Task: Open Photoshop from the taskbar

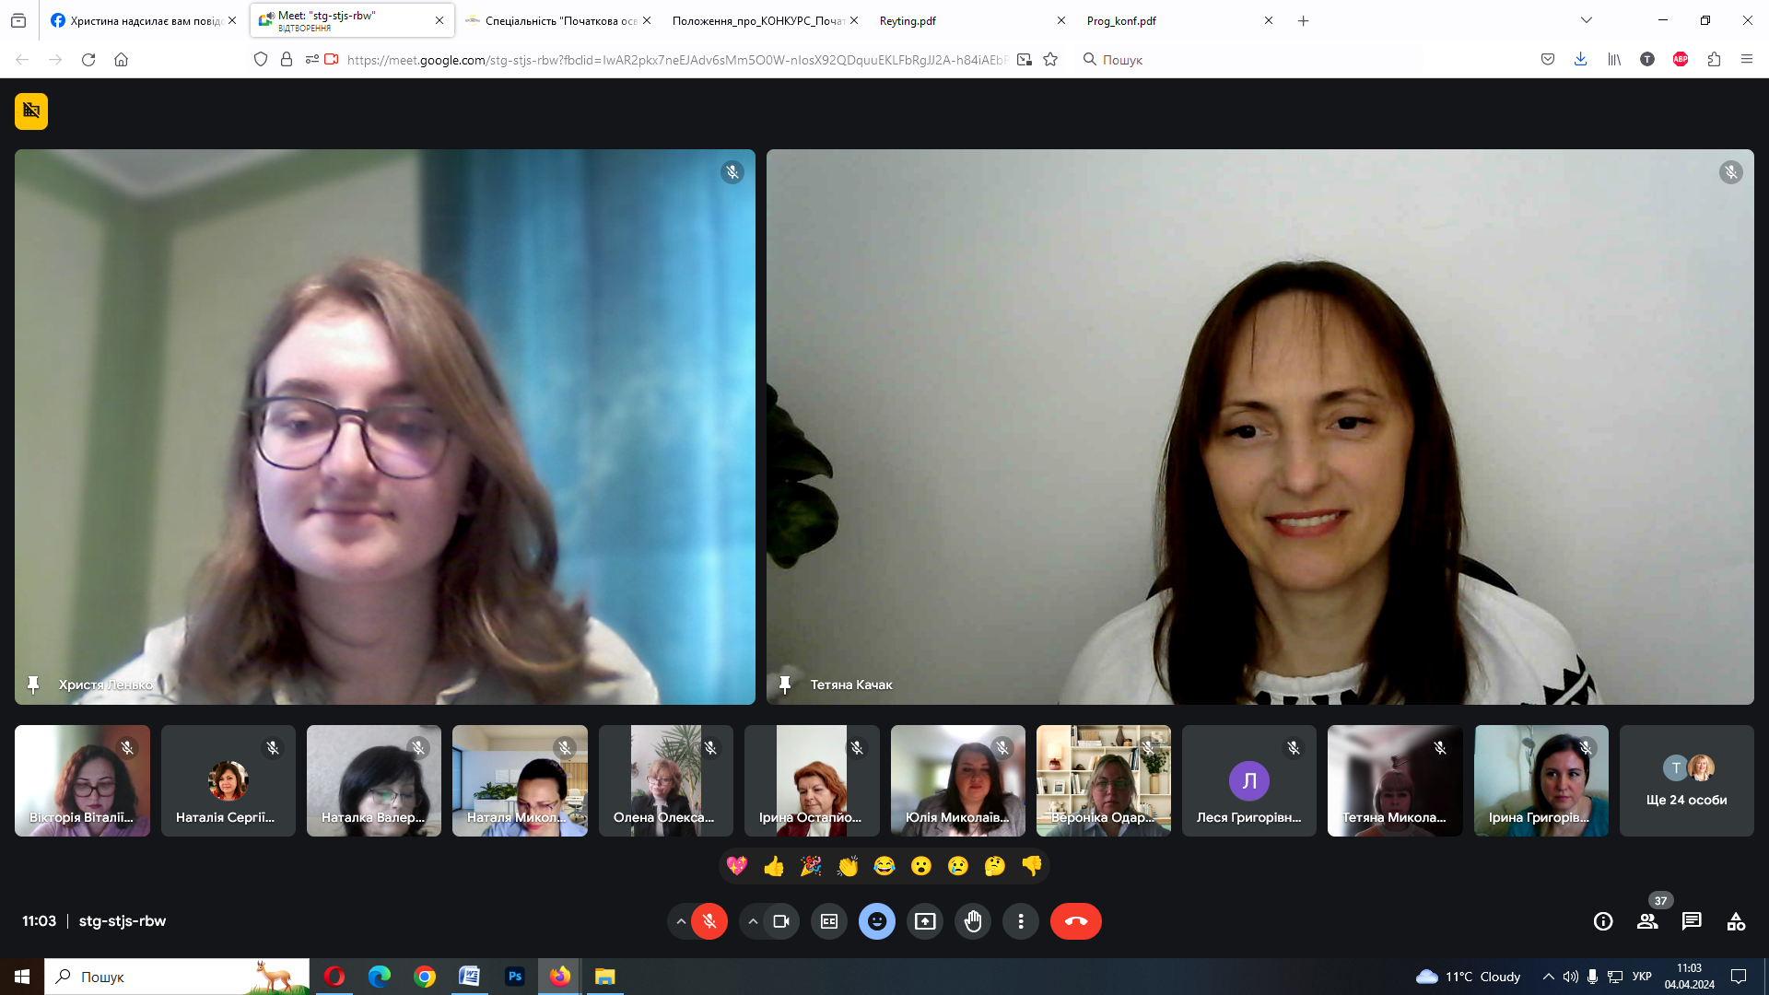Action: click(x=514, y=977)
